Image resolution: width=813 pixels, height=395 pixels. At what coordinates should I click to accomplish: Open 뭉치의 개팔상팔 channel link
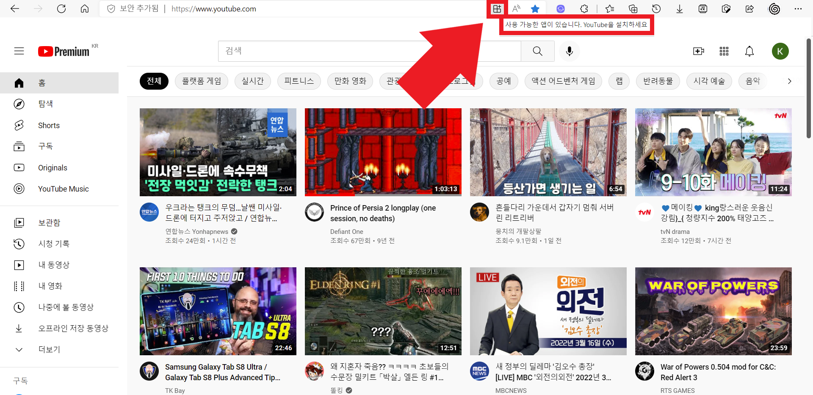pyautogui.click(x=518, y=231)
